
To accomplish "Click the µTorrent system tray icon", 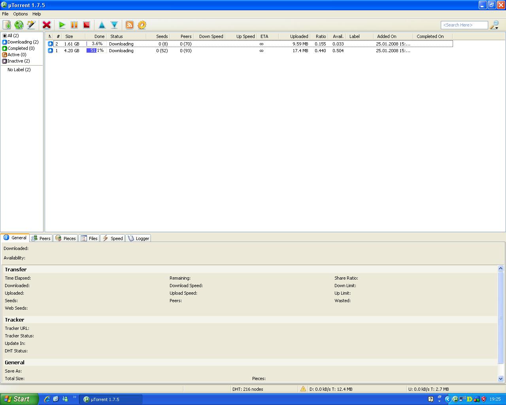I will point(455,399).
